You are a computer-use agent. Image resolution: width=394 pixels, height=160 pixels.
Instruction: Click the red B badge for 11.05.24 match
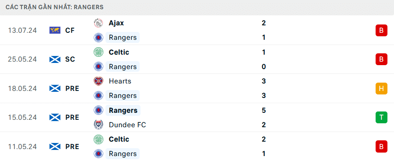coord(381,146)
